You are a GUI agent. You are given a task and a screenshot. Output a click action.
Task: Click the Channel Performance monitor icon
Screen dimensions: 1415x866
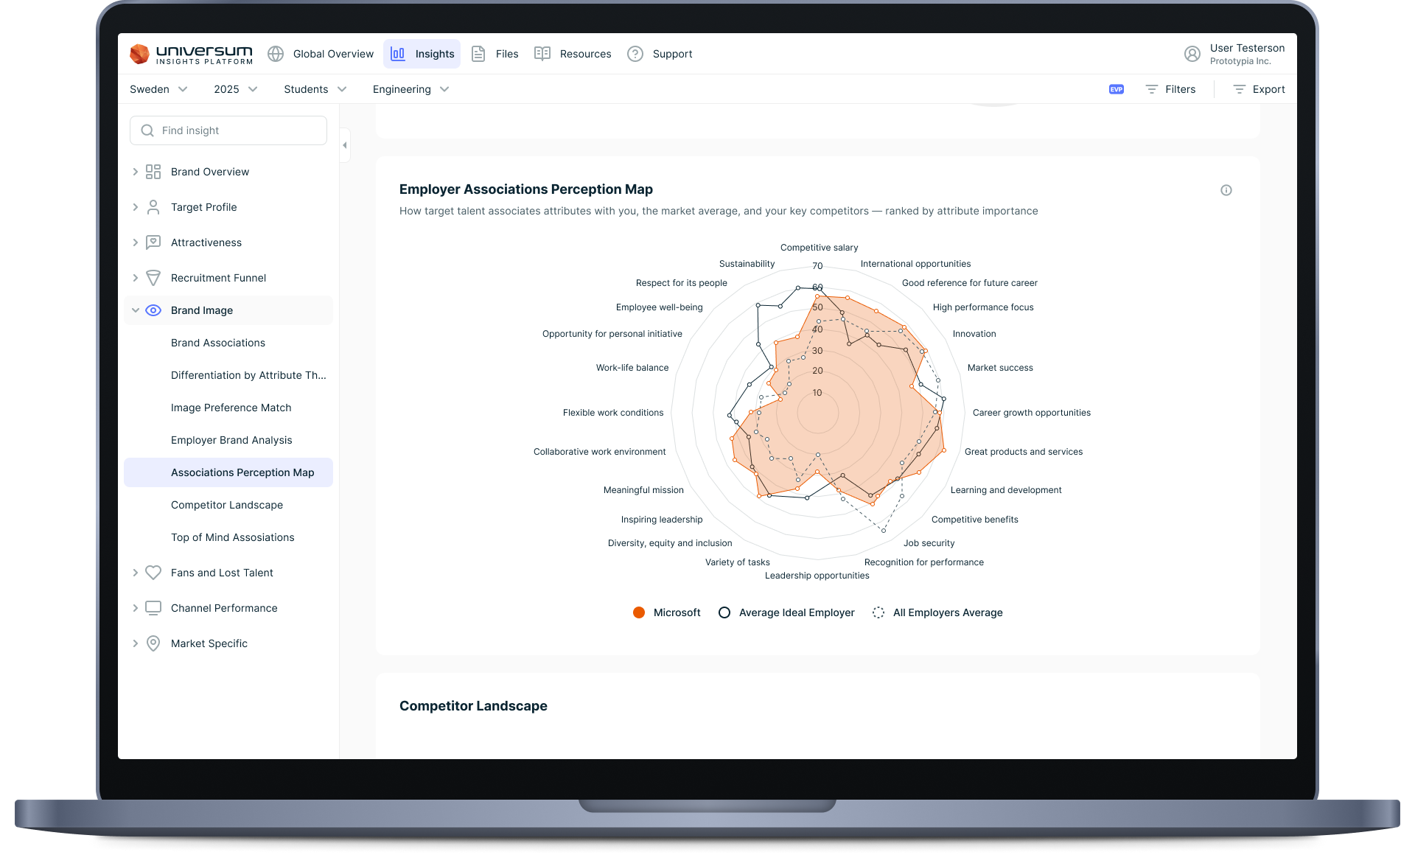click(x=153, y=608)
